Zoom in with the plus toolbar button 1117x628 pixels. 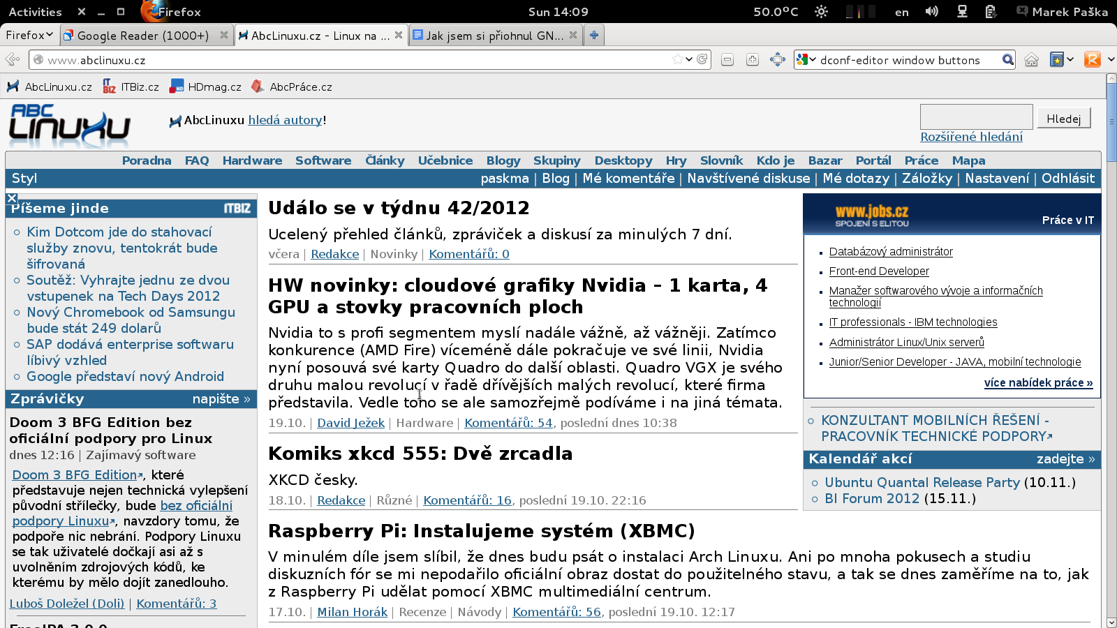[x=753, y=60]
